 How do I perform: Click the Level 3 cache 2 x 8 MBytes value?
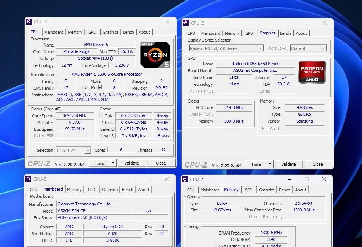(x=134, y=136)
